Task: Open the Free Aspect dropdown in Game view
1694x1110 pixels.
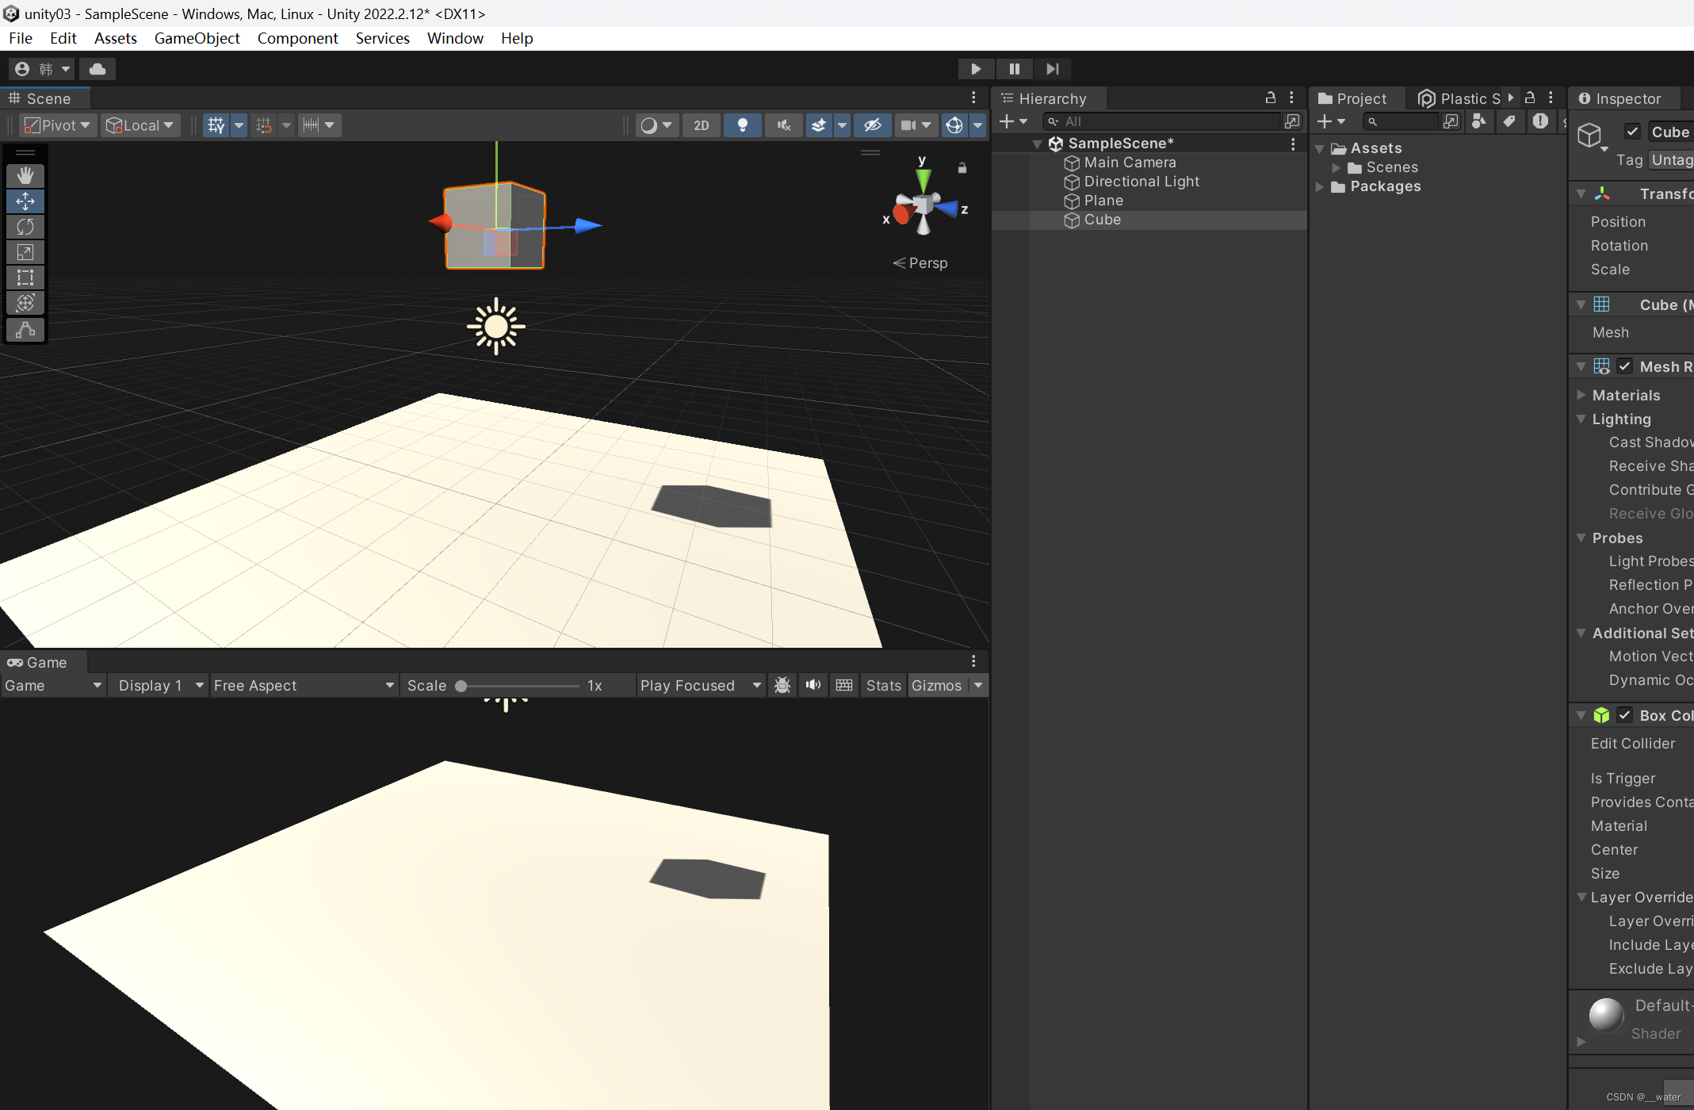Action: (304, 685)
